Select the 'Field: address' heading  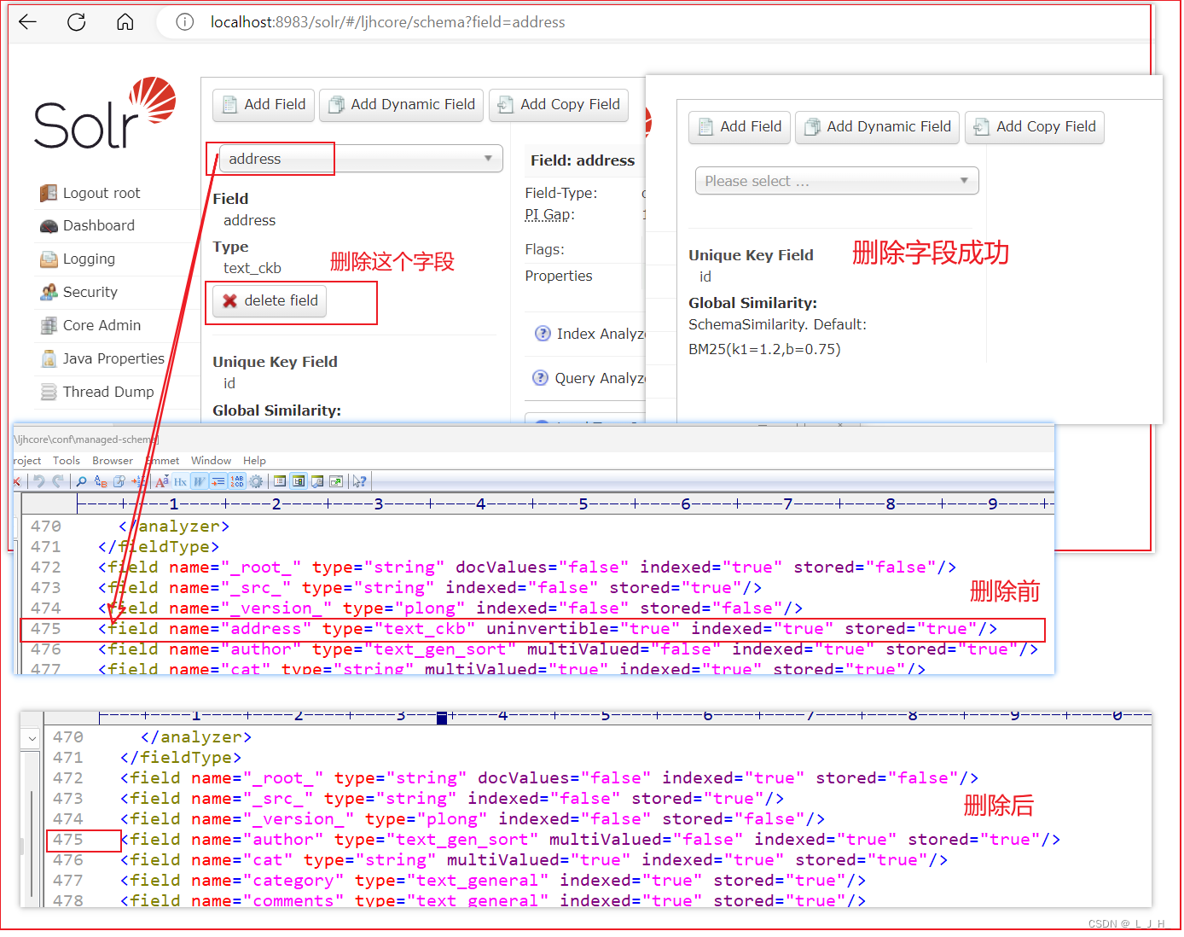pos(583,160)
